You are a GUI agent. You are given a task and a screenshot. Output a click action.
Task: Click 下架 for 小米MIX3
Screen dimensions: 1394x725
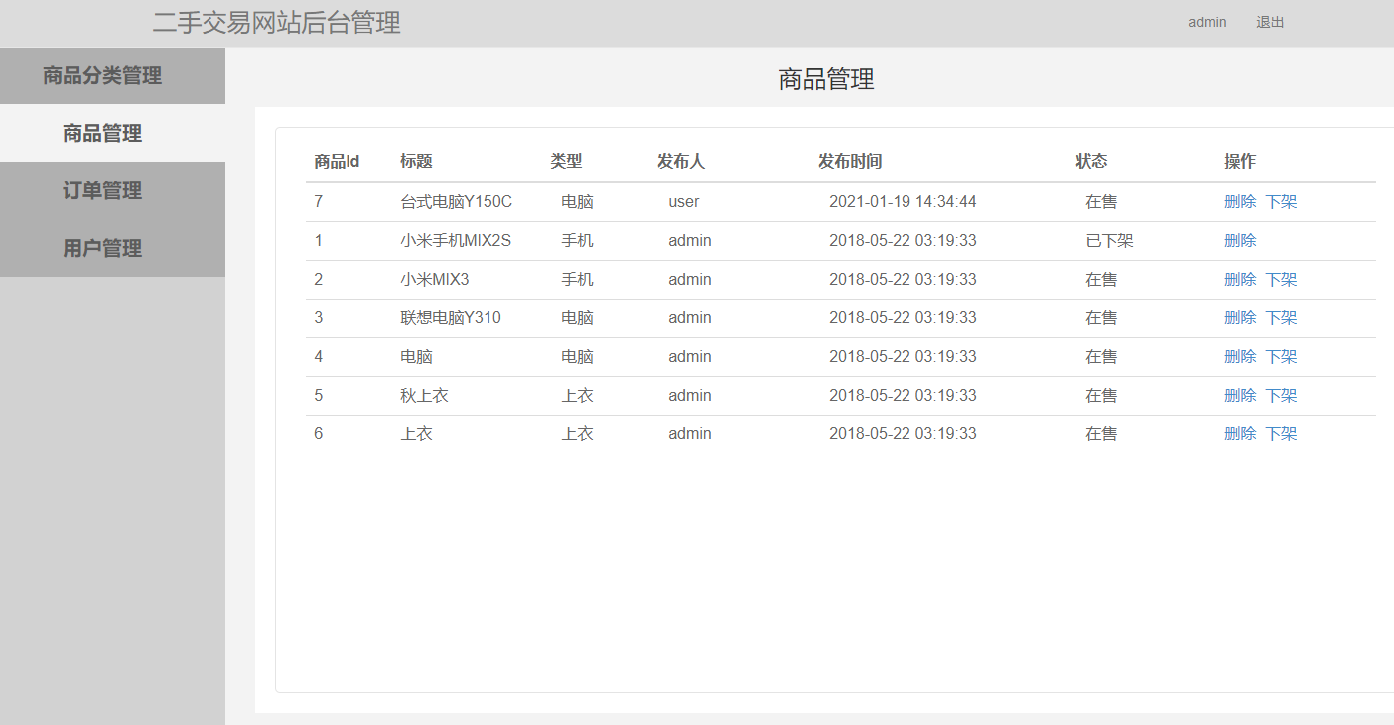click(x=1281, y=279)
